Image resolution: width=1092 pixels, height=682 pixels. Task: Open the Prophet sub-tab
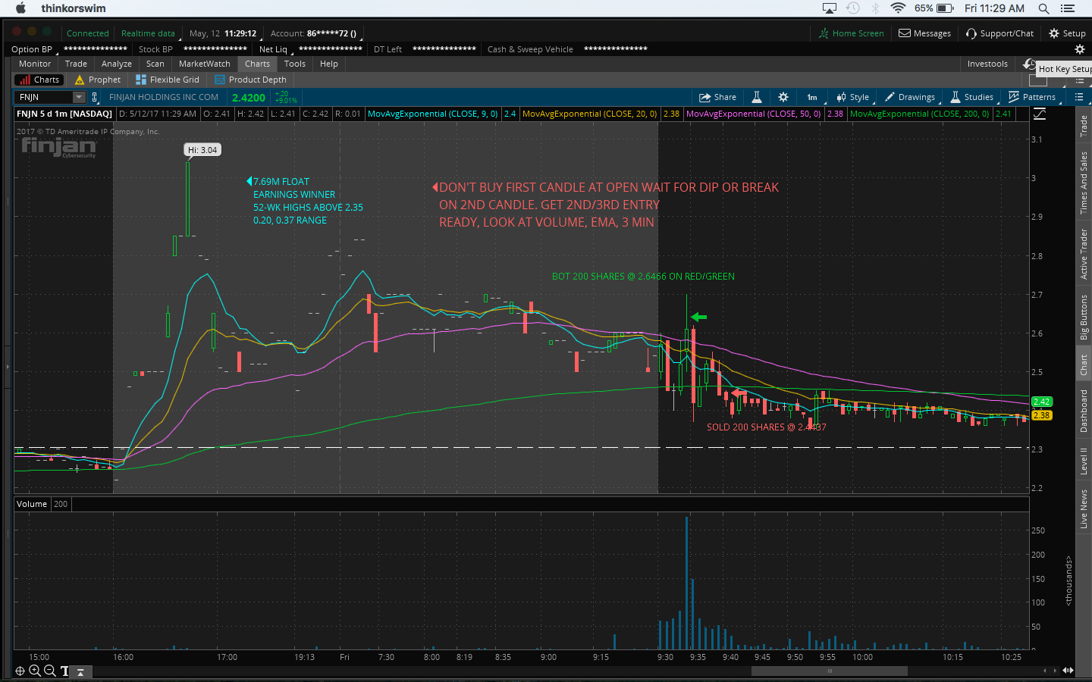98,80
